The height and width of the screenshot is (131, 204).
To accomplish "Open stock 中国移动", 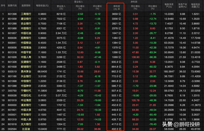I will [x=26, y=43].
